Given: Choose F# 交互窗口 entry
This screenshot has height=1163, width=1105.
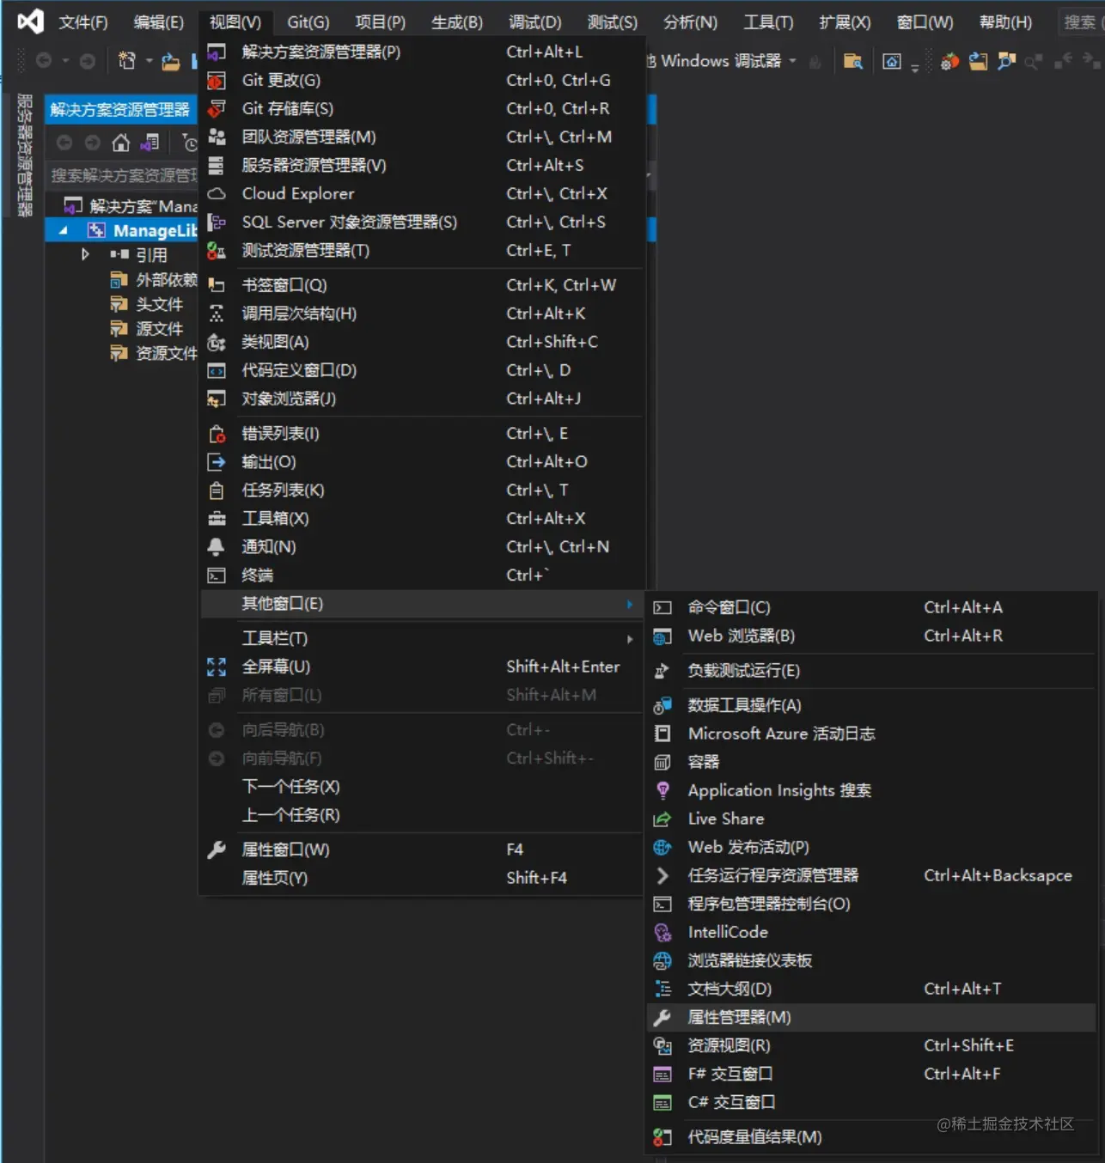Looking at the screenshot, I should [871, 1075].
